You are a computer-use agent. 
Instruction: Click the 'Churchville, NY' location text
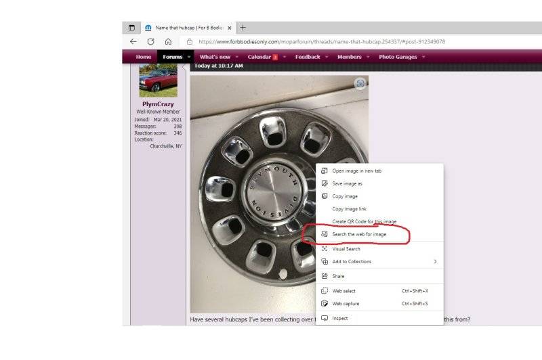165,146
